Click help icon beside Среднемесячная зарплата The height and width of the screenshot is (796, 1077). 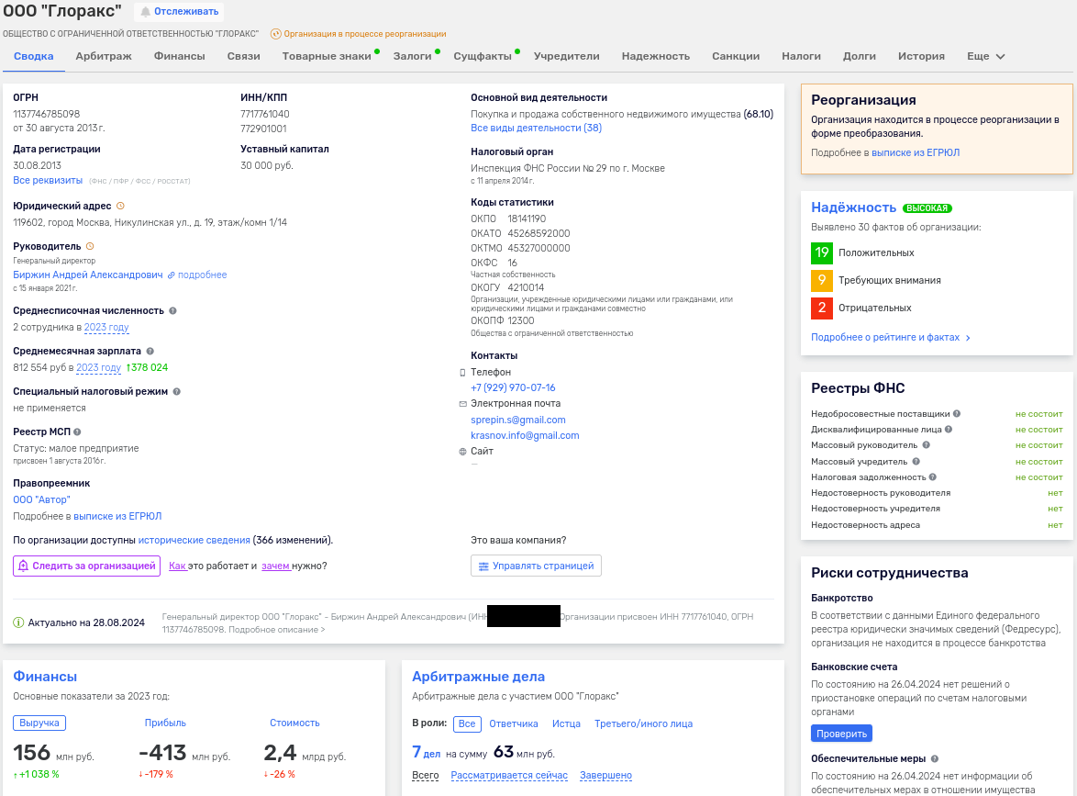[x=150, y=352]
